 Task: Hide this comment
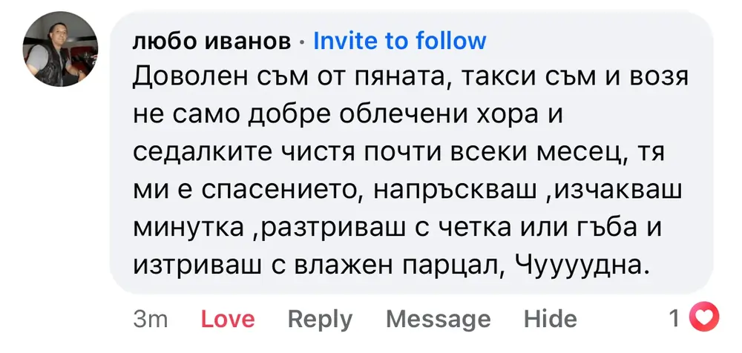pyautogui.click(x=550, y=319)
